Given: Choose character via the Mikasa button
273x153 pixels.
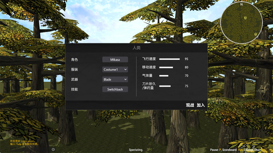Looking at the screenshot, I should click(115, 59).
